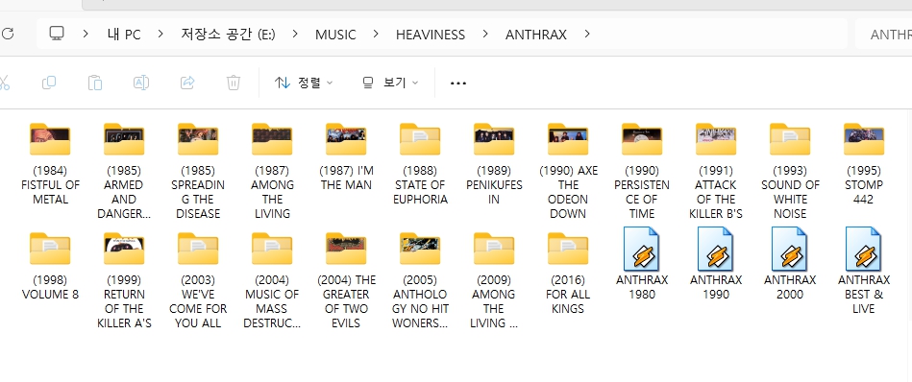Select the (1985) SPREADING THE DISEASE folder

click(x=198, y=171)
